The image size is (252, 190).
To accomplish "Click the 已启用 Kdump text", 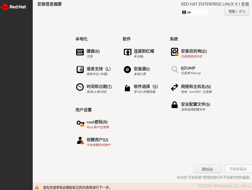I will coord(191,73).
